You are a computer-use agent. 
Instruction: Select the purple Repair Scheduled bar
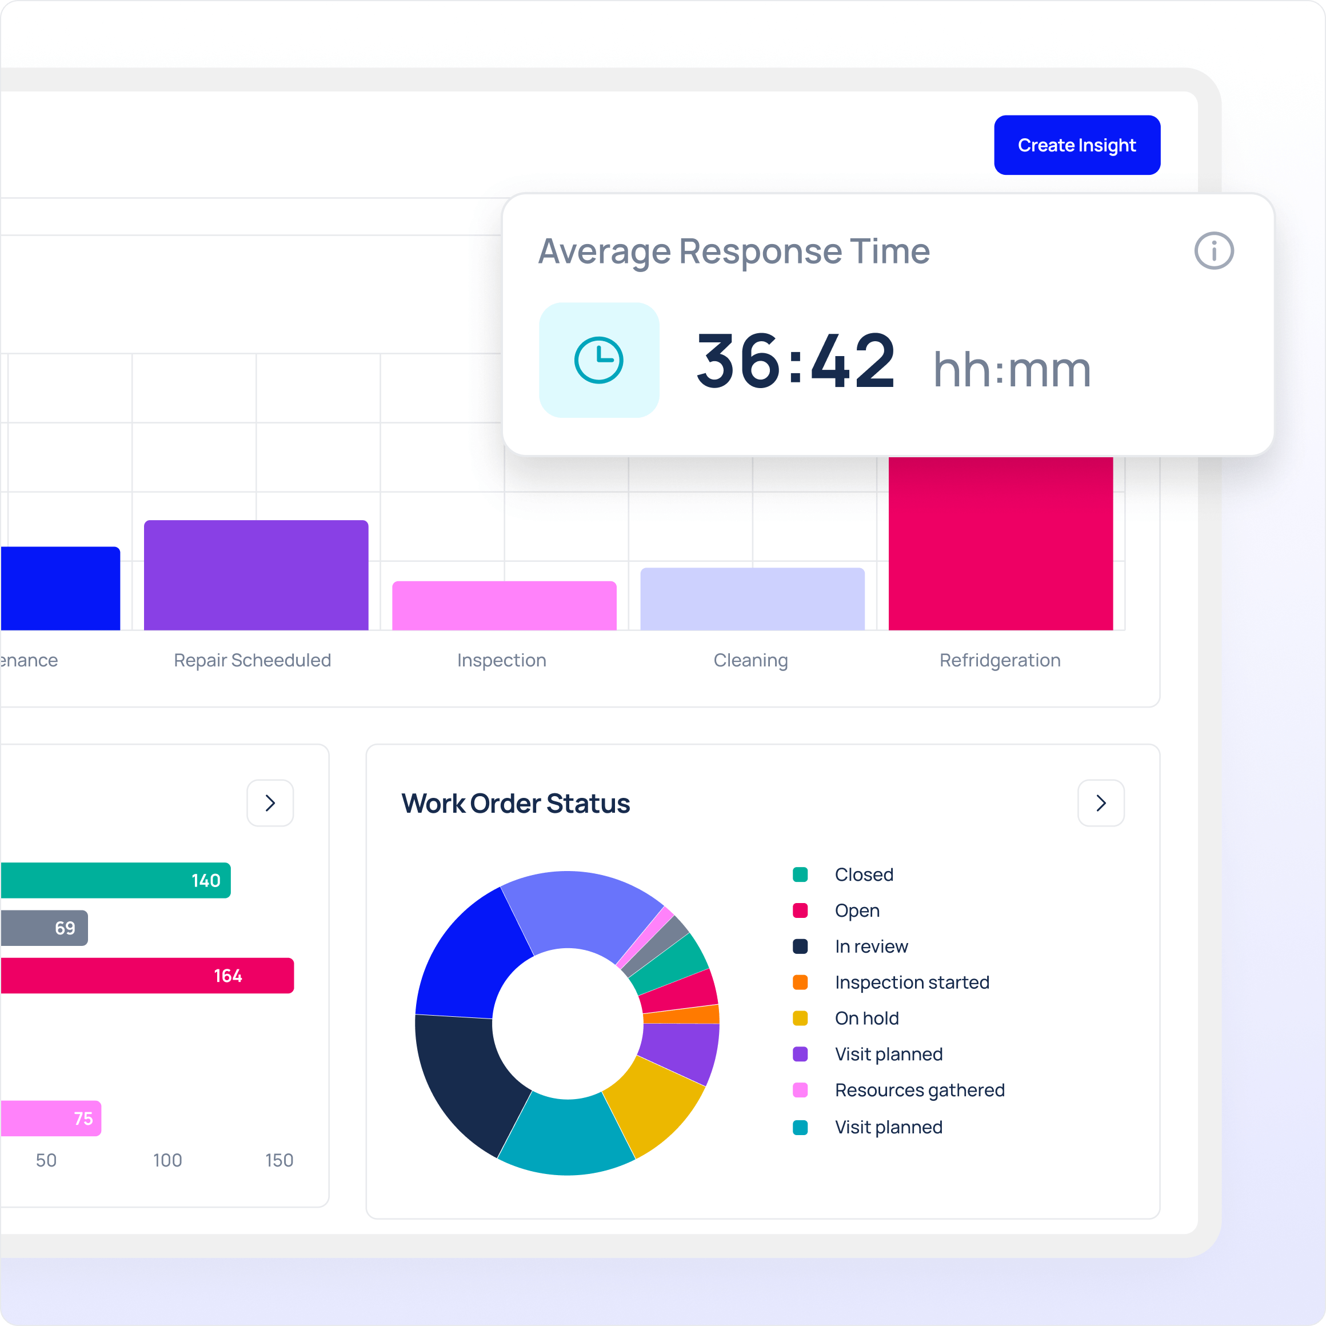pos(255,575)
